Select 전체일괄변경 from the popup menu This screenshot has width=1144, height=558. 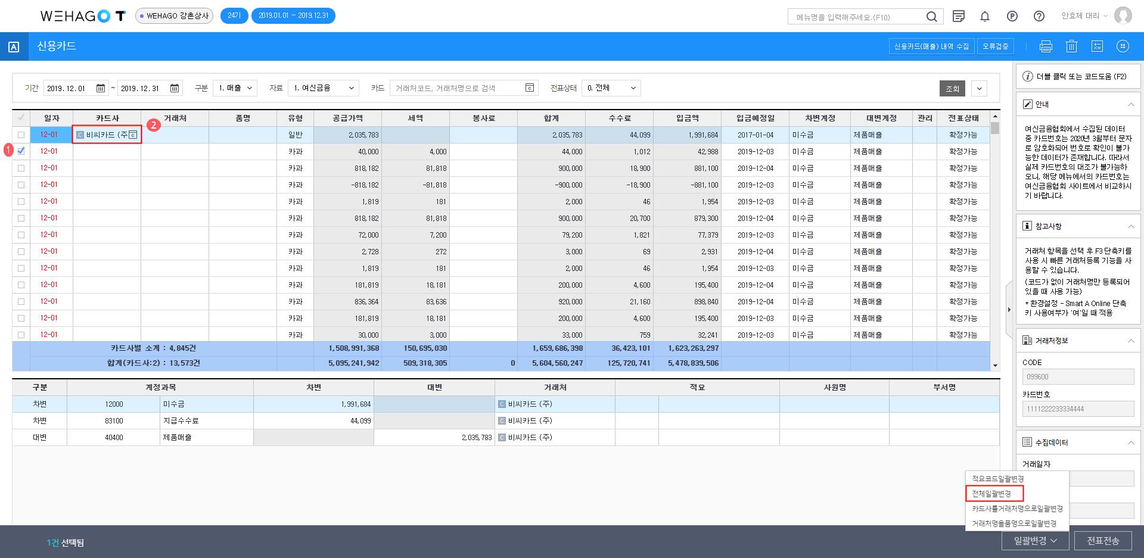pyautogui.click(x=992, y=494)
